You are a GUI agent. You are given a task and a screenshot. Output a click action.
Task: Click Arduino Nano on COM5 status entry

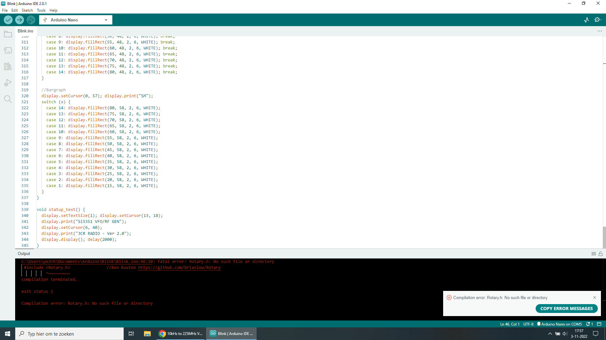[x=560, y=324]
